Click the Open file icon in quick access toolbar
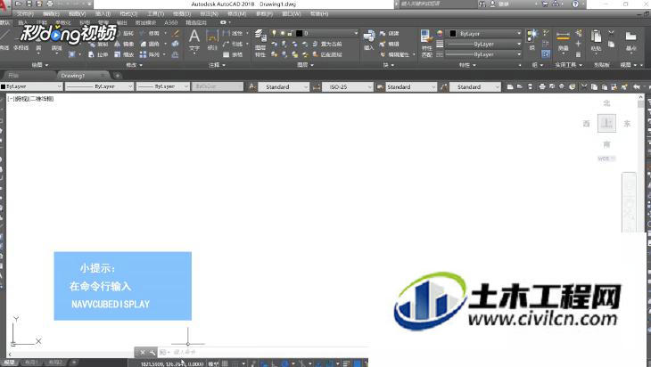The width and height of the screenshot is (651, 367). (x=19, y=4)
